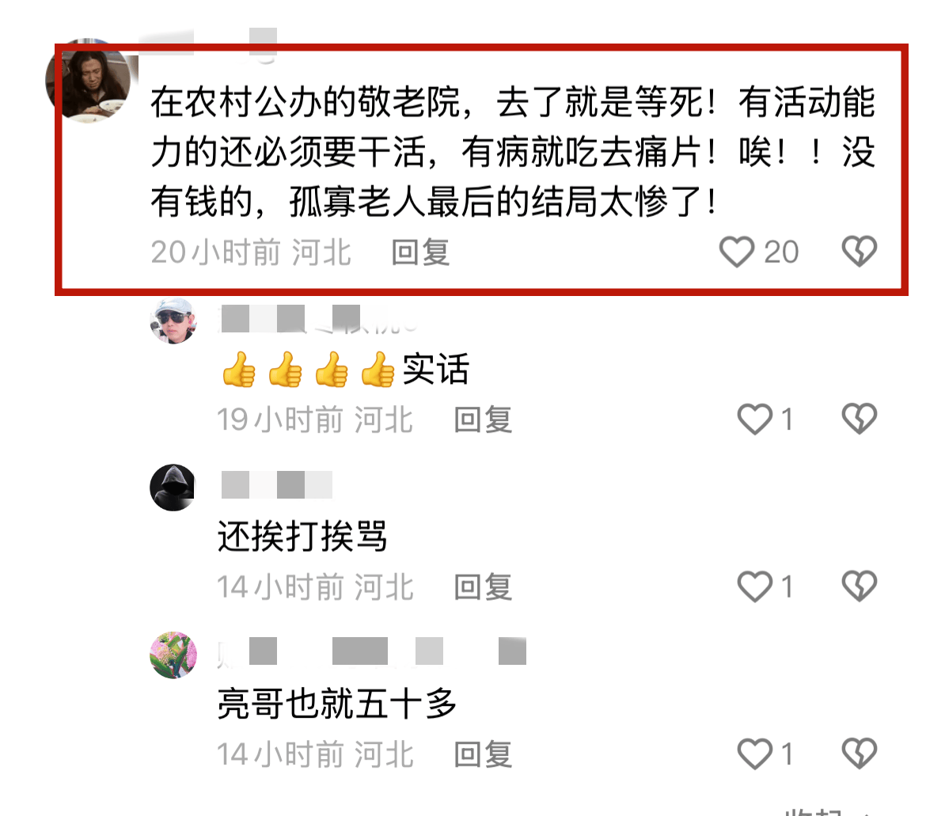926x816 pixels.
Task: Reply to the top comment from 20小时前
Action: [x=420, y=252]
